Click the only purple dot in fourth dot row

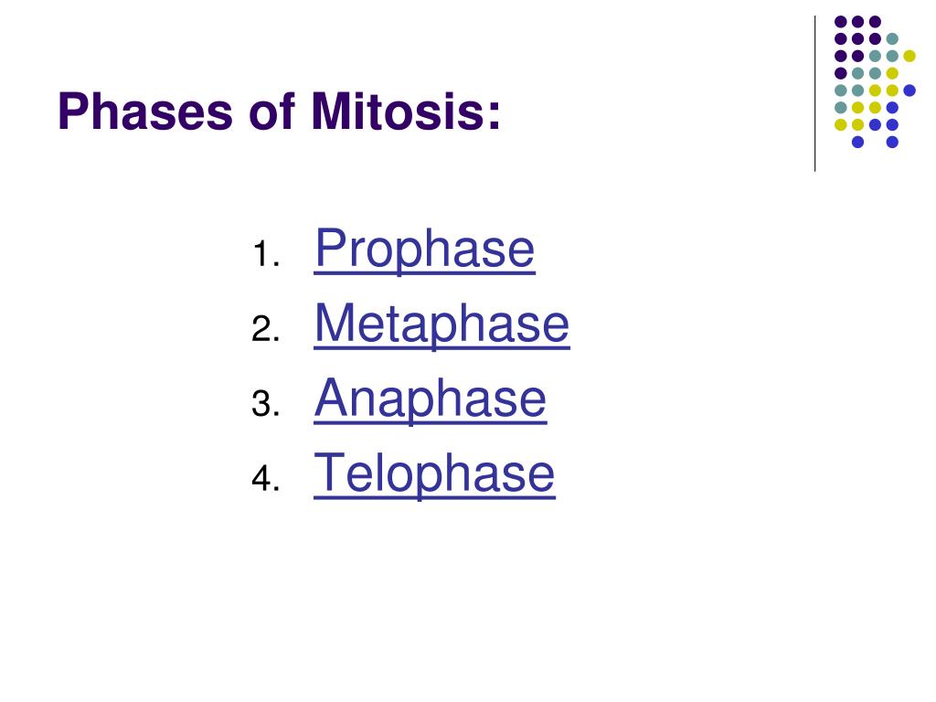(x=841, y=73)
